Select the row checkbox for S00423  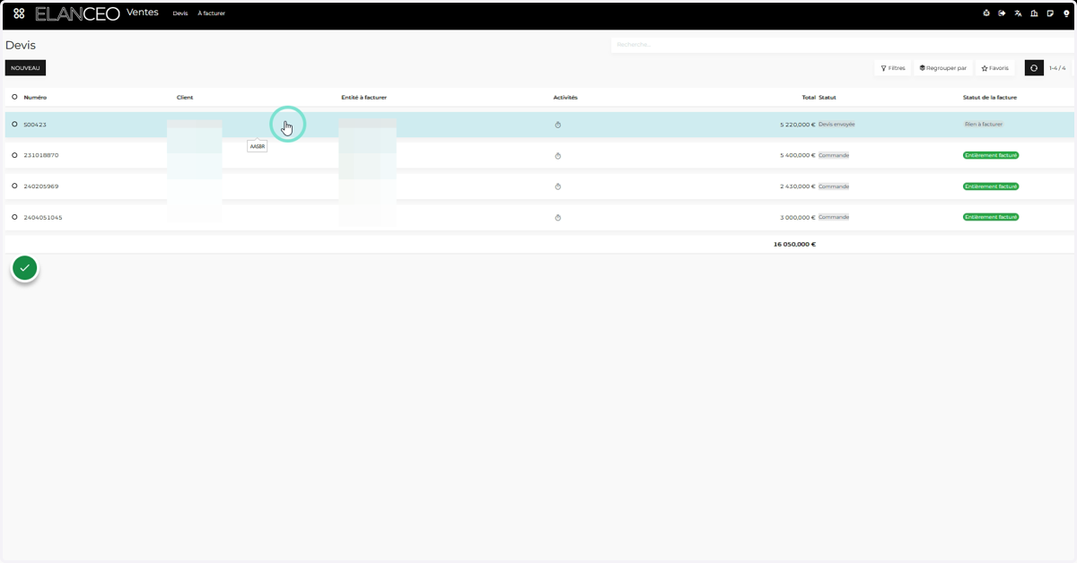point(14,125)
